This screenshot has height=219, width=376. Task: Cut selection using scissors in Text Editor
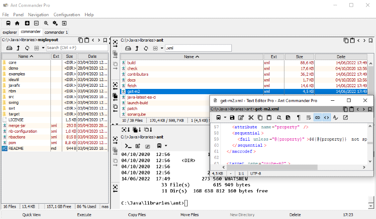(x=251, y=118)
